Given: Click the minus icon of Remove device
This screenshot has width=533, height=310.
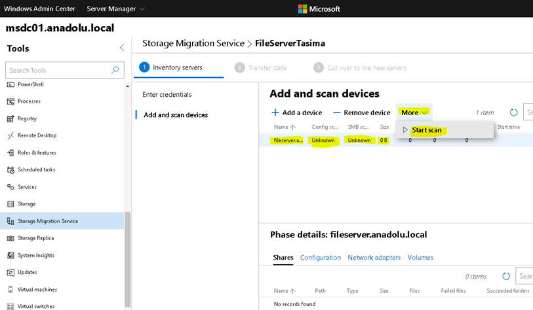Looking at the screenshot, I should [x=336, y=112].
